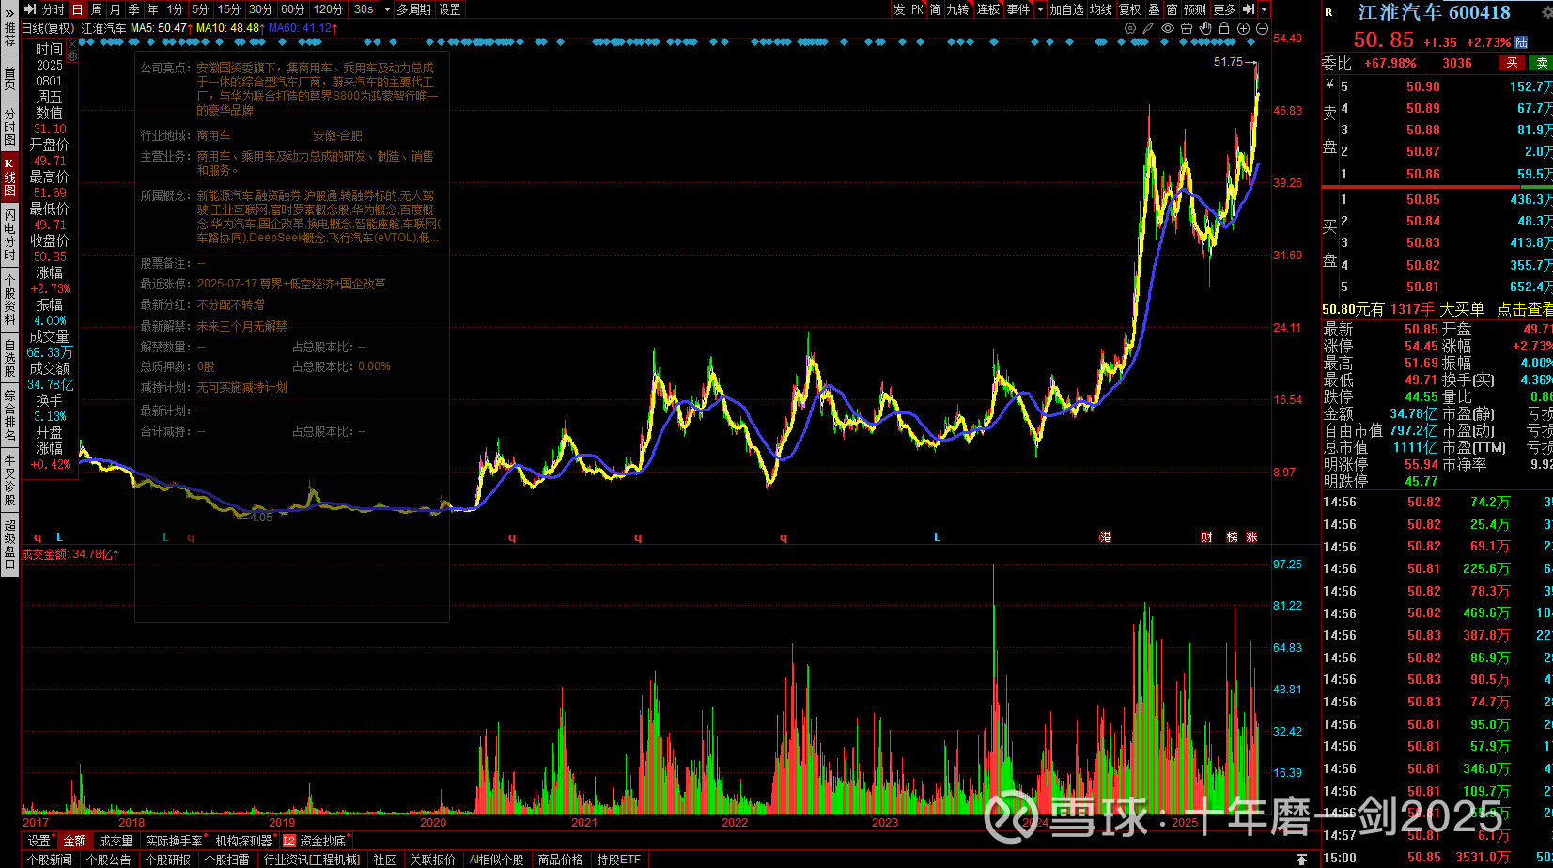Click the chart settings gear icon

tap(1130, 28)
